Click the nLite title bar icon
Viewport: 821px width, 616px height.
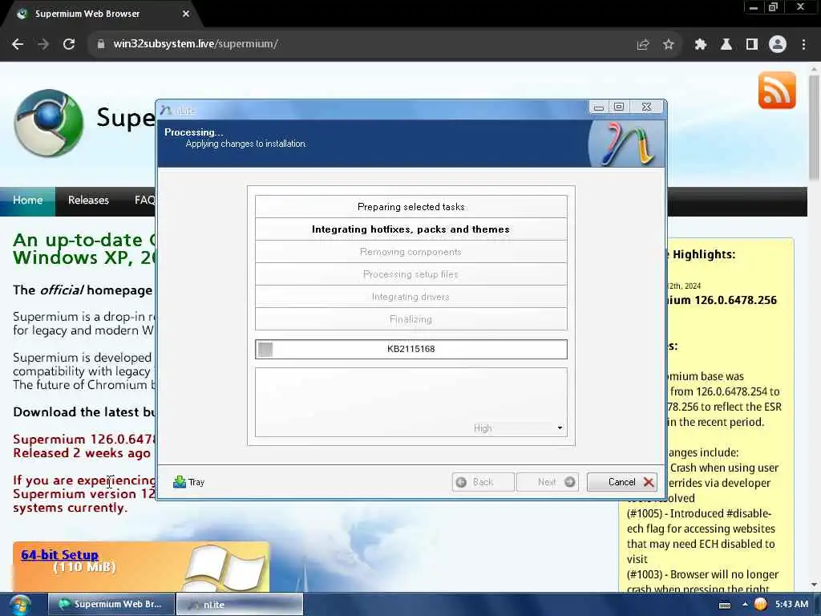coord(166,110)
